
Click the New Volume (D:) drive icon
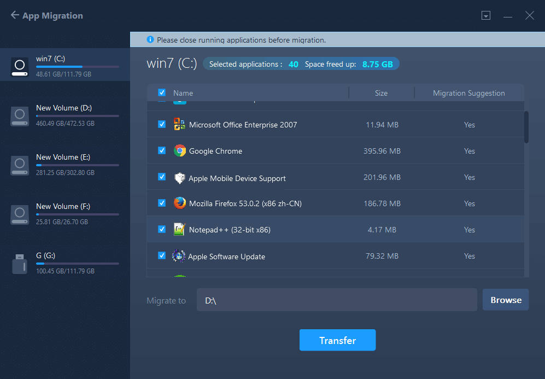20,116
